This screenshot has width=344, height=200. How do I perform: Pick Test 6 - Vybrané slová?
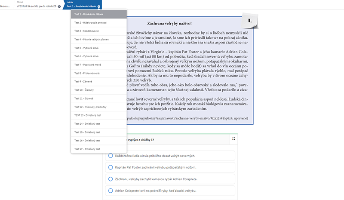click(x=99, y=56)
